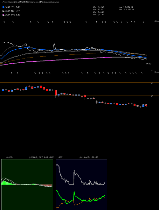Select the 'Pre L: 1.13' low value
This screenshot has width=159, height=210.
click(99, 12)
